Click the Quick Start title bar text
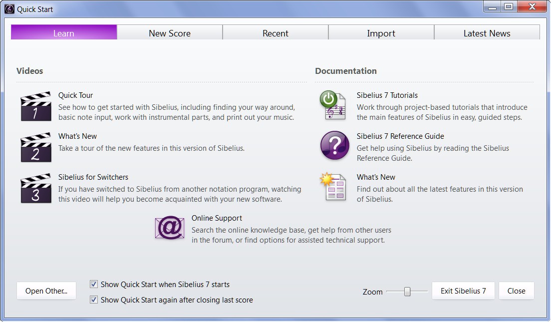Image resolution: width=551 pixels, height=322 pixels. pos(35,9)
